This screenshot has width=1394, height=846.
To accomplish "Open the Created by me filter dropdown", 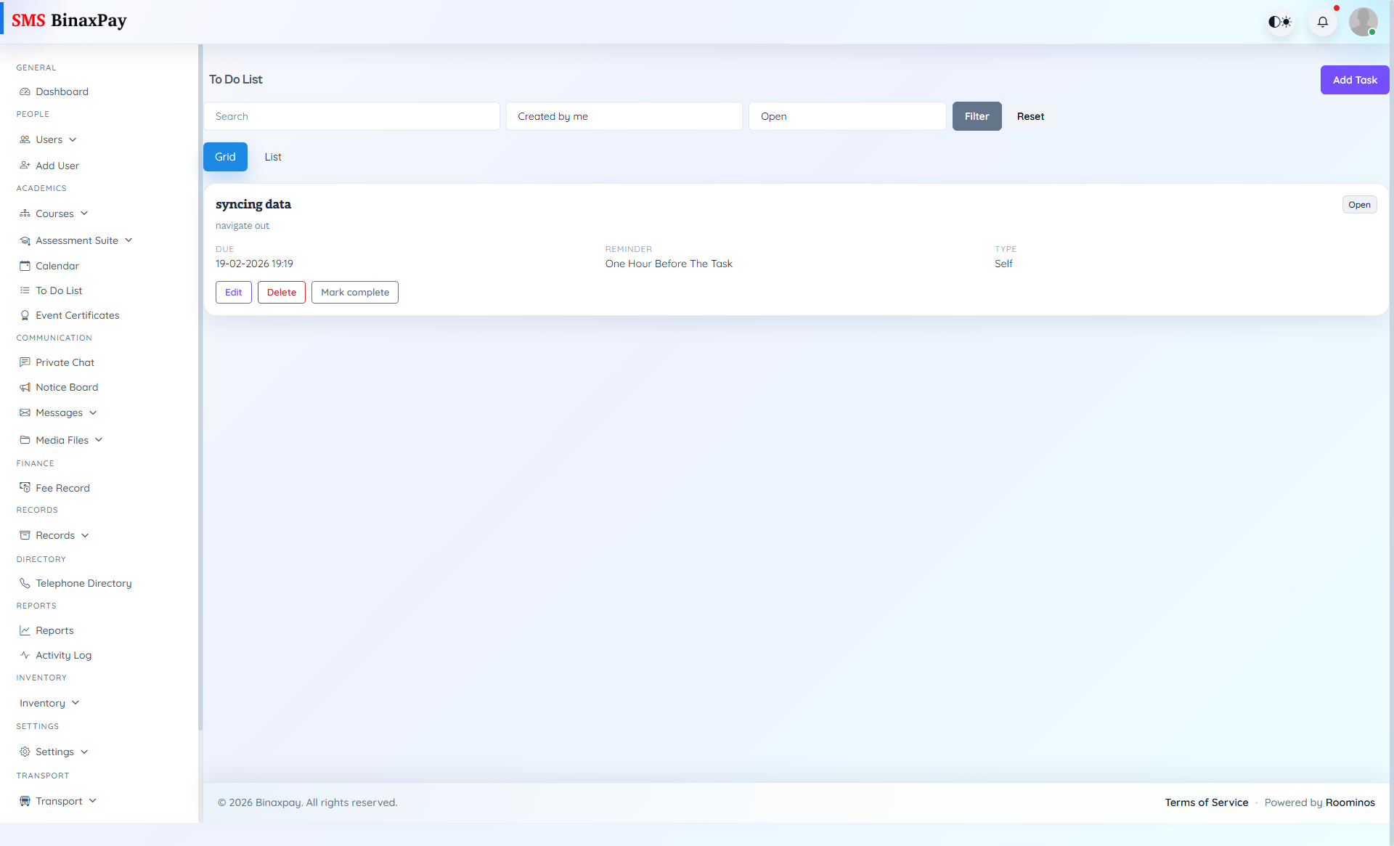I will (624, 116).
